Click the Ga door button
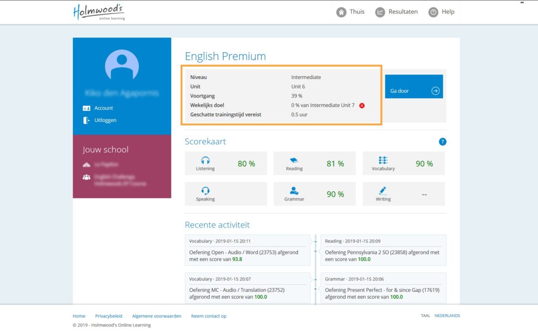This screenshot has width=538, height=336. [x=414, y=87]
